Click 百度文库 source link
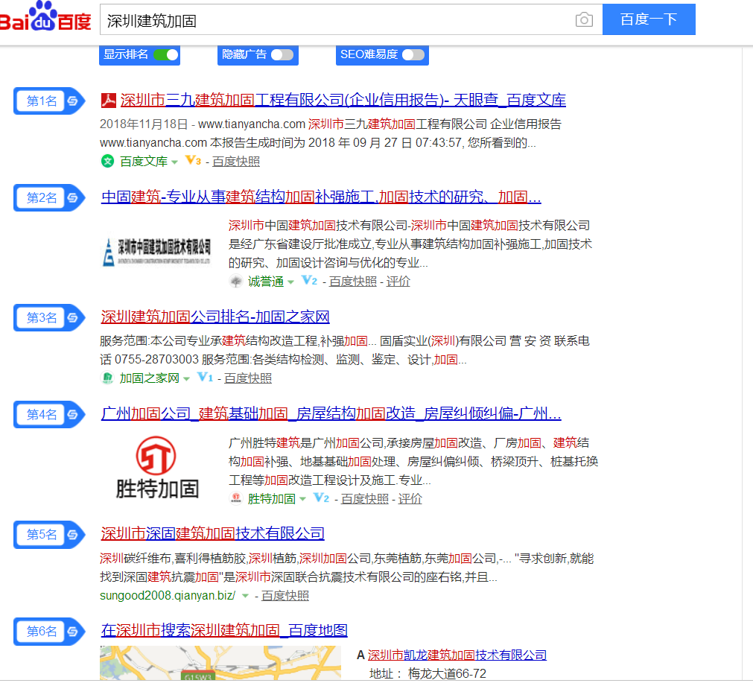The height and width of the screenshot is (683, 753). pyautogui.click(x=144, y=162)
